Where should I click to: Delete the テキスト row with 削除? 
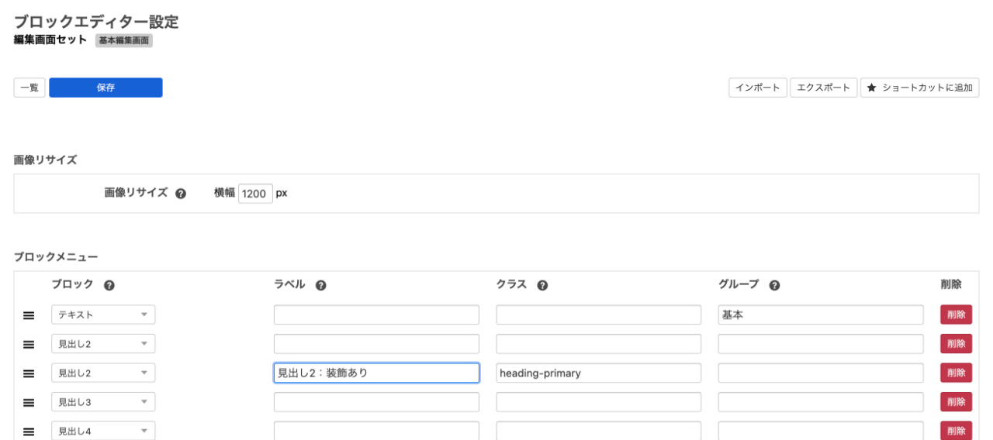pos(956,315)
